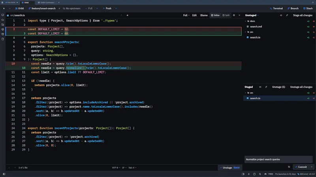Click the file icon in left sidebar
This screenshot has width=316, height=177.
tap(3, 39)
